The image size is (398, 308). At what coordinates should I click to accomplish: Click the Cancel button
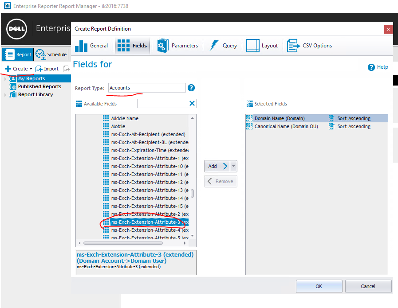(x=368, y=286)
